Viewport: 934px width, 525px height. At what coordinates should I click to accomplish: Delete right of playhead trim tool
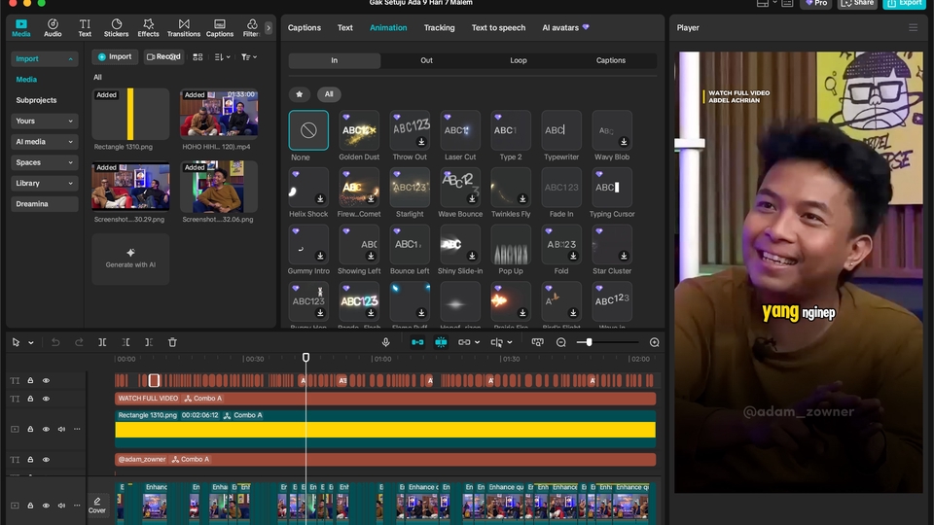149,342
